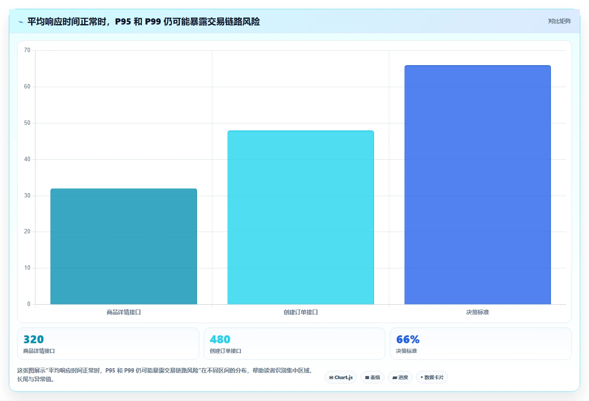
Task: Click the 对比矩阵 label in header
Action: 559,21
